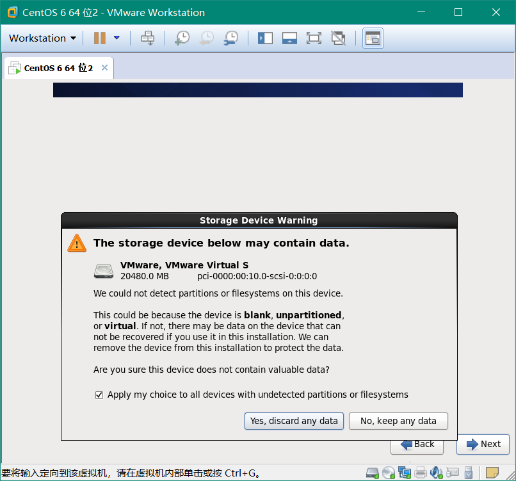The image size is (516, 481).
Task: Close the CentOS 6 64 位2 tab
Action: [x=104, y=67]
